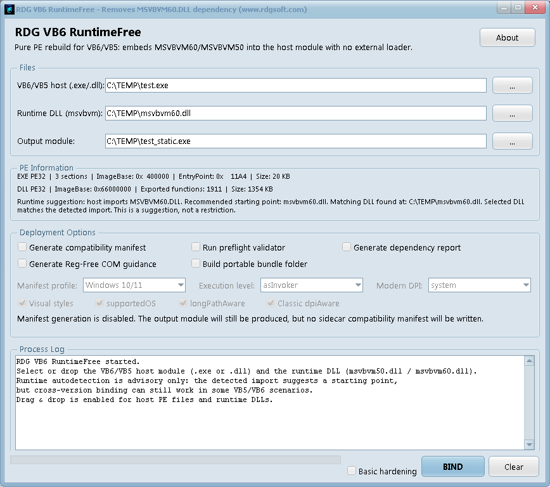
Task: Click the bind progress bar
Action: [176, 460]
